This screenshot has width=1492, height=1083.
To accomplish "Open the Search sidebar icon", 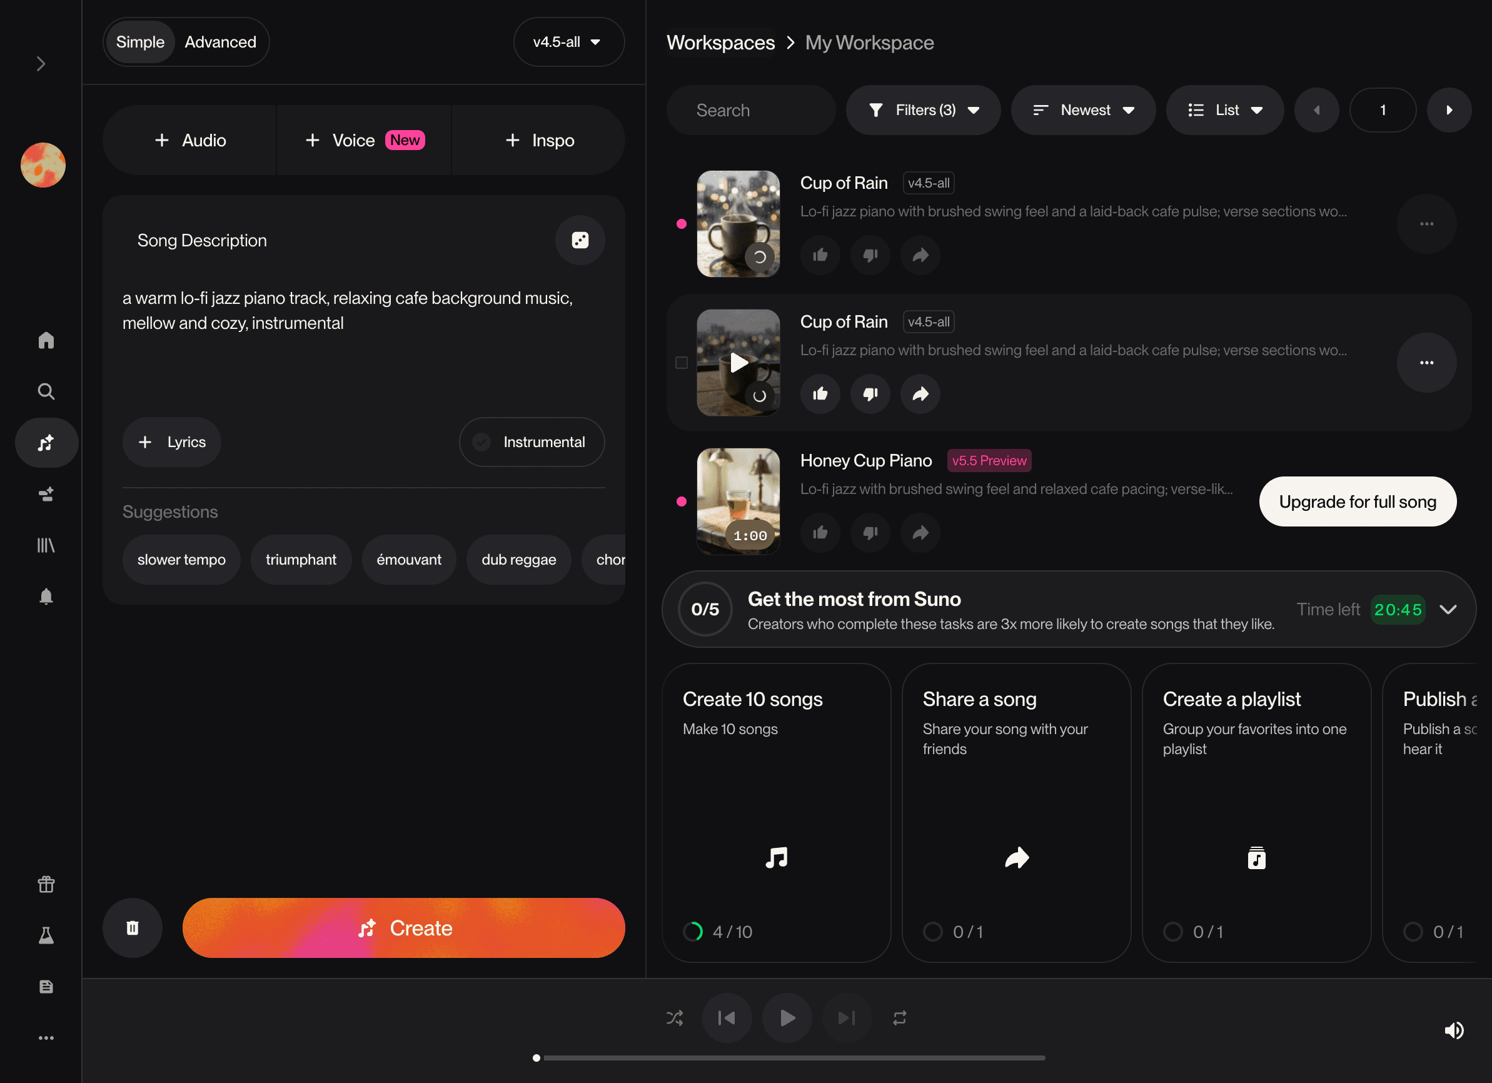I will pos(46,391).
